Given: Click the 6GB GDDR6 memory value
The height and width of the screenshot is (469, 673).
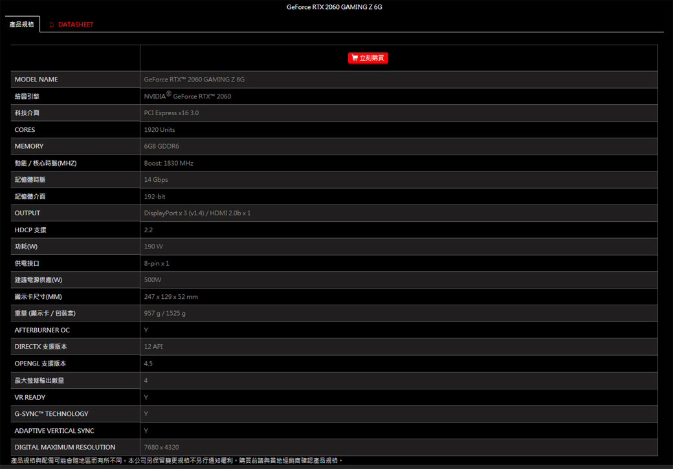Looking at the screenshot, I should [x=161, y=147].
